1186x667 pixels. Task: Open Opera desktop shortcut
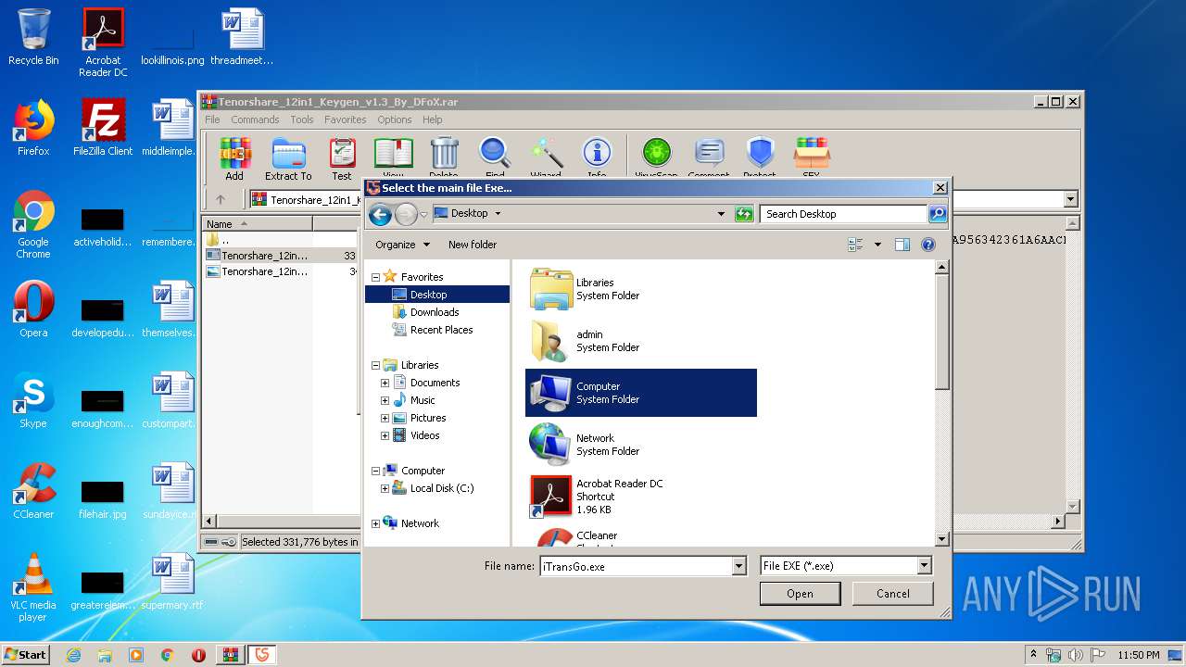[33, 309]
